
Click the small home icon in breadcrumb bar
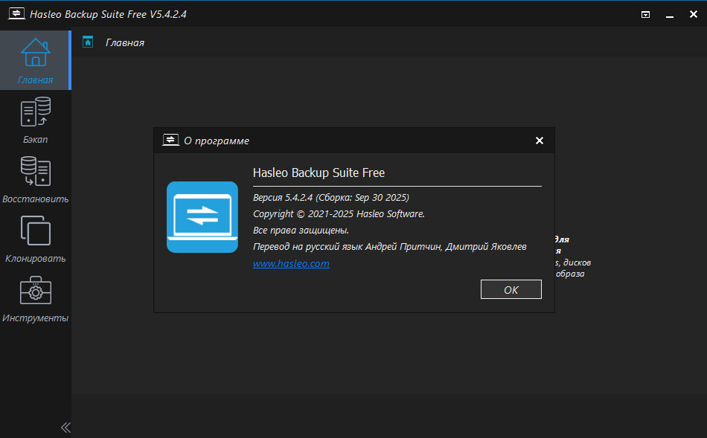tap(88, 42)
